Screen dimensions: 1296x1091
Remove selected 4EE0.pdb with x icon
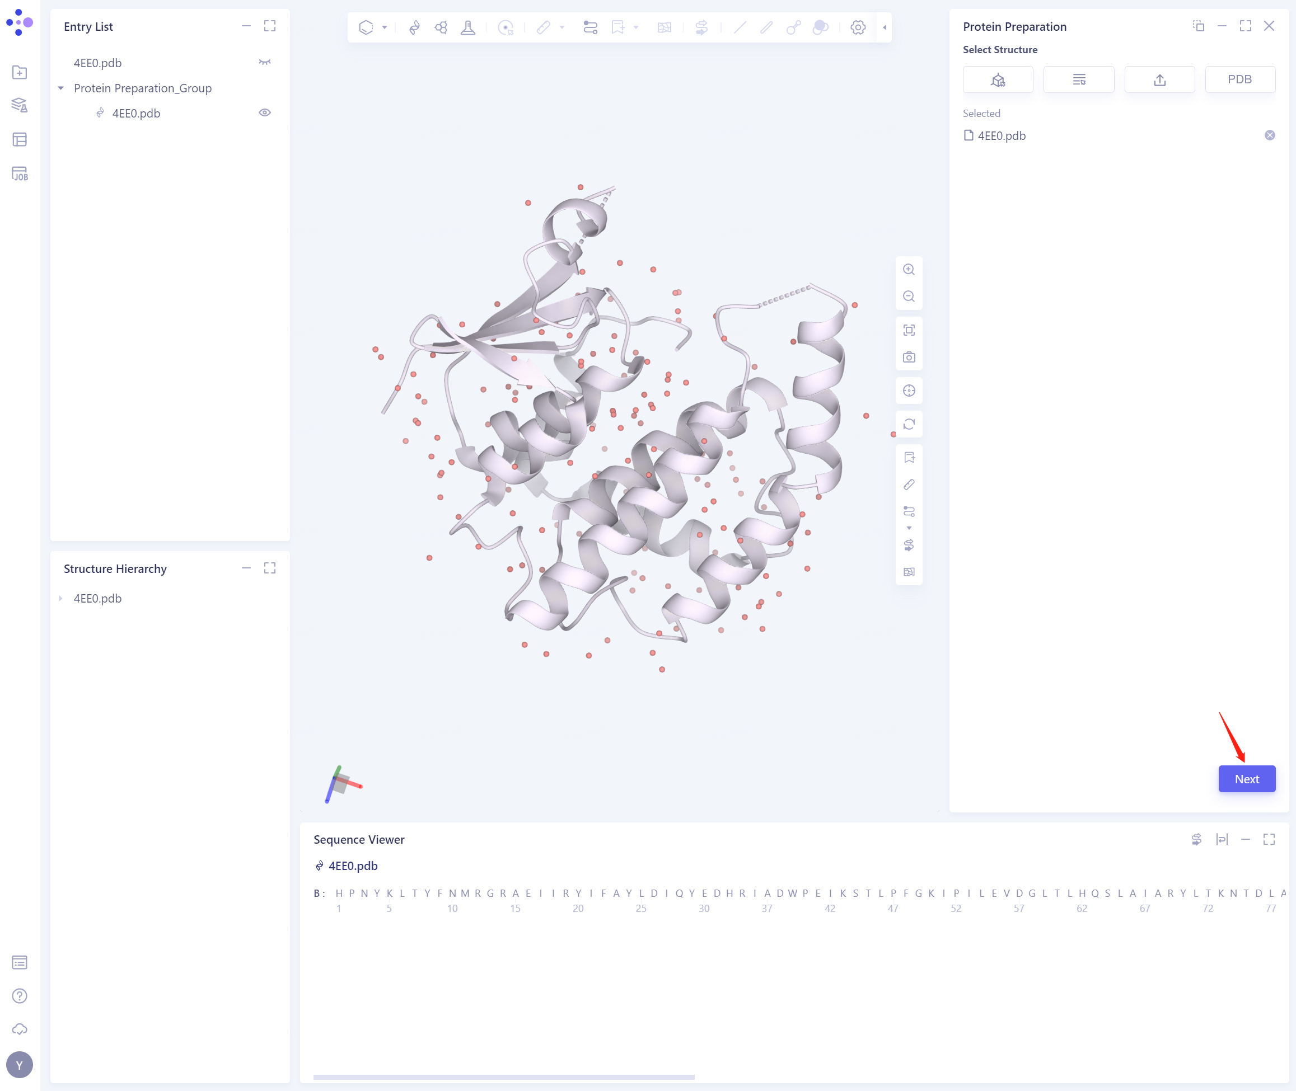[1269, 135]
